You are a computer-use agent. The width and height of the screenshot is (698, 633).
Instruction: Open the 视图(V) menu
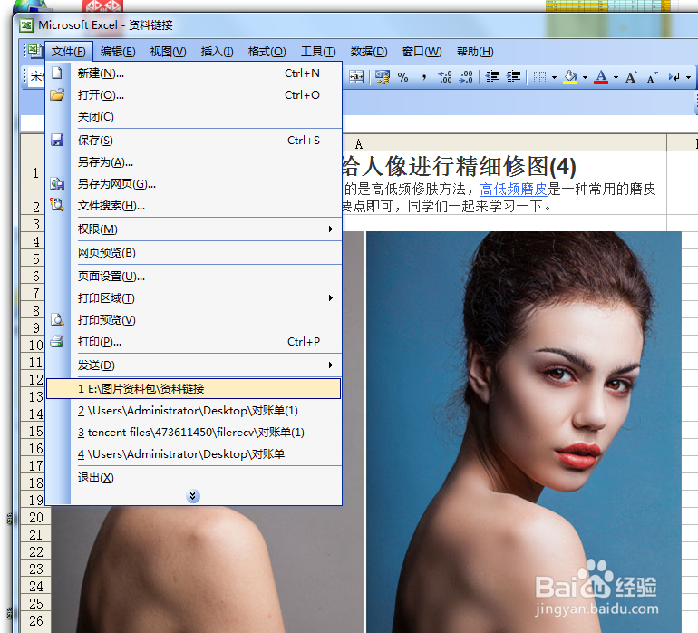coord(168,52)
